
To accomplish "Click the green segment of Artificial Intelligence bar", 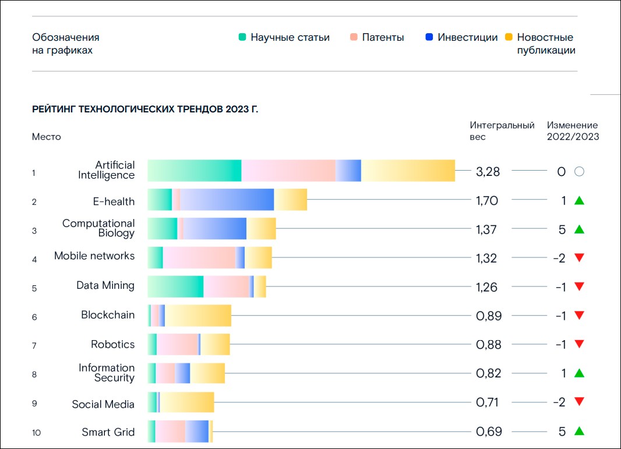I will 195,171.
